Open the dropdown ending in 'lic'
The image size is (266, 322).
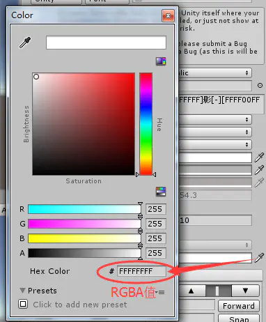pyautogui.click(x=215, y=73)
